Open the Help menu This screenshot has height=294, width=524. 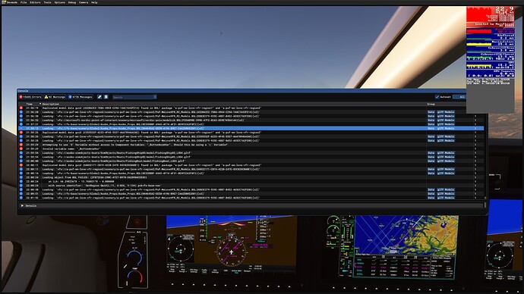95,2
